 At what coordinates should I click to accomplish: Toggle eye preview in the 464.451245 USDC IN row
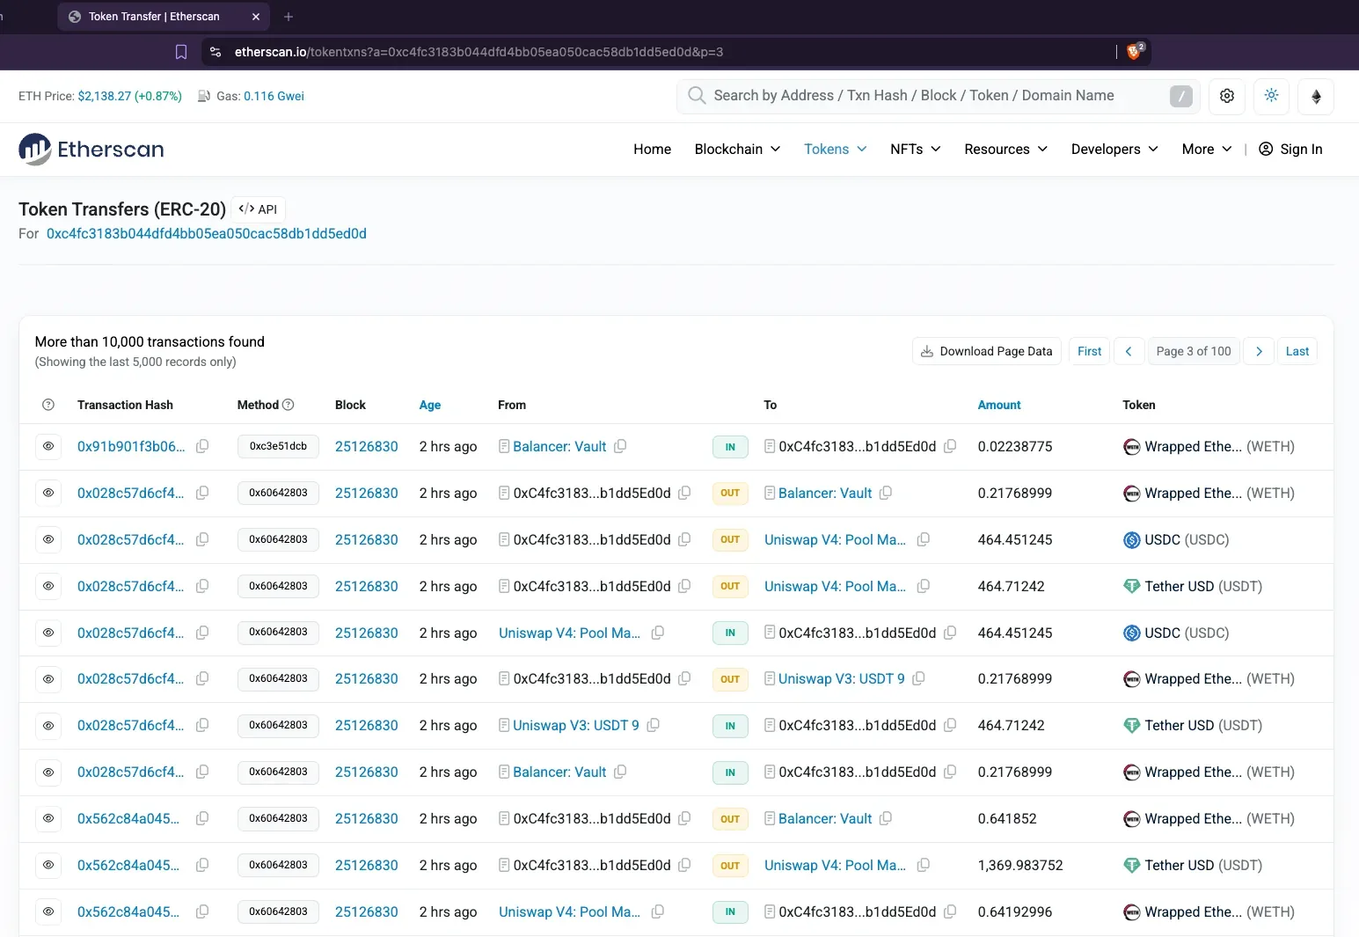coord(48,633)
